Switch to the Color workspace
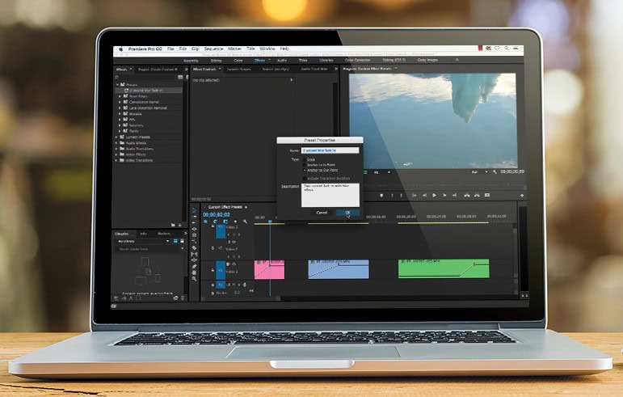 tap(238, 61)
